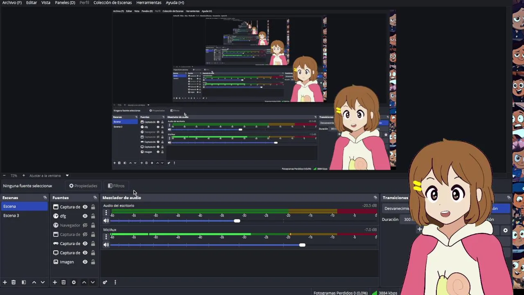Click the -7.0 dB level readout
Viewport: 524px width, 295px height.
pyautogui.click(x=370, y=230)
